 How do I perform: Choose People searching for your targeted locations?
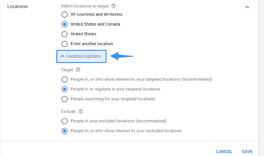[64, 99]
